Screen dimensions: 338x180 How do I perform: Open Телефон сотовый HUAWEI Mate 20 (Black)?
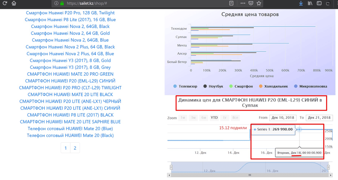coord(70,136)
